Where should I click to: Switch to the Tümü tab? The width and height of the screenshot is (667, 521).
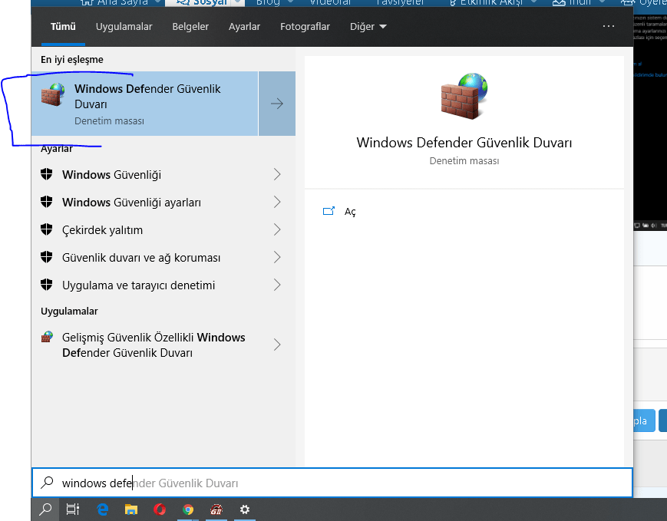63,26
